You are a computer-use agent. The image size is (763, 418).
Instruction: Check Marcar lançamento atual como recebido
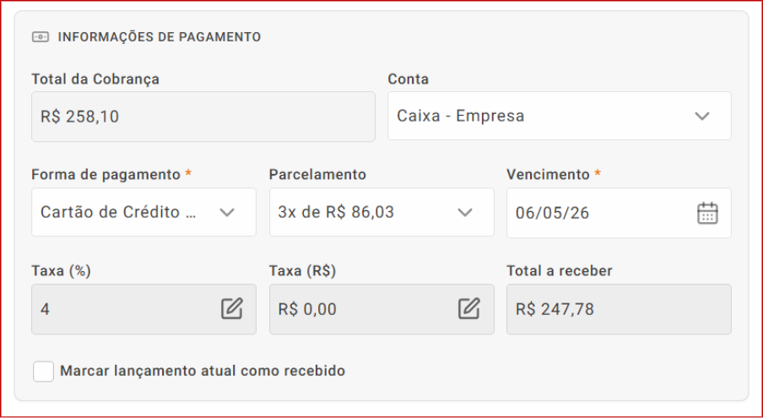coord(43,372)
